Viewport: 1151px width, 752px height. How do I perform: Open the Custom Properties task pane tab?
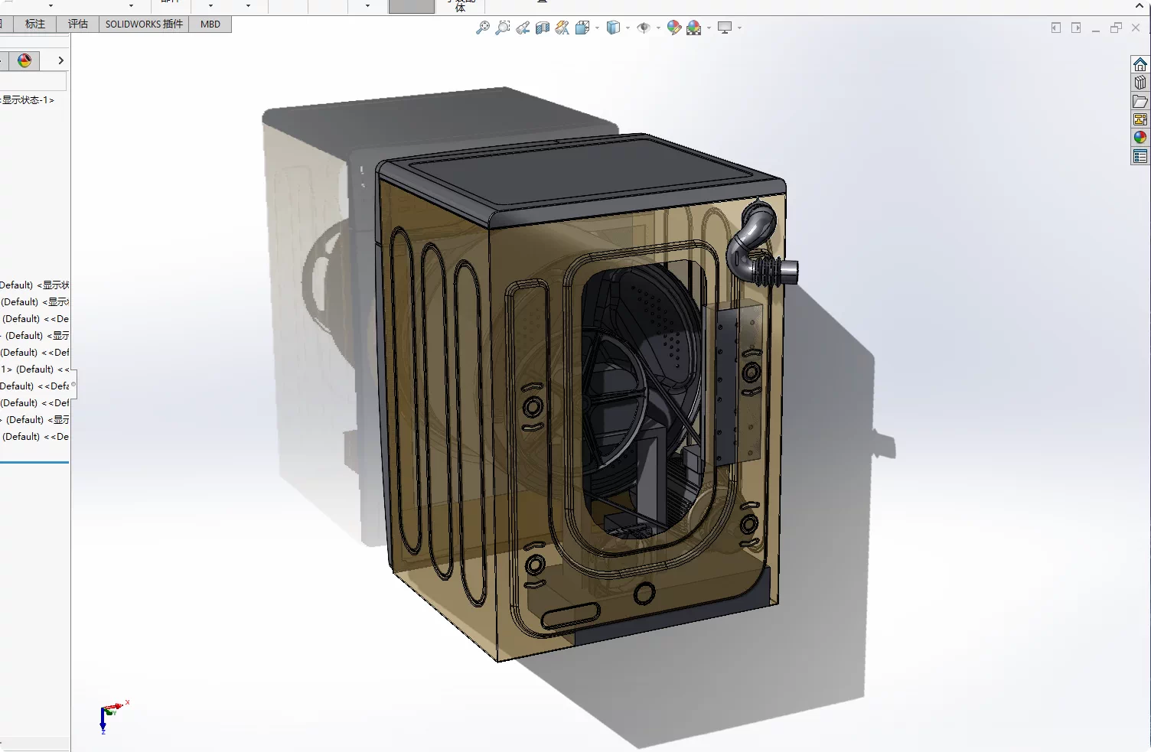coord(1140,156)
